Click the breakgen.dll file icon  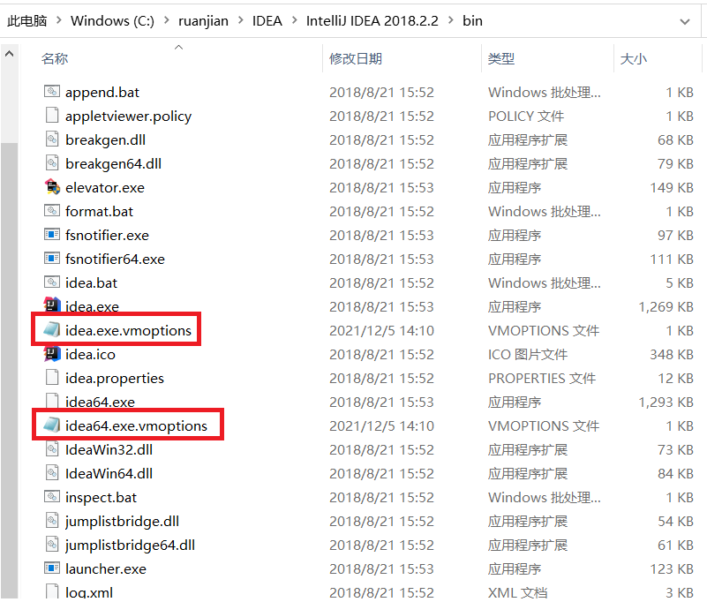pyautogui.click(x=52, y=139)
